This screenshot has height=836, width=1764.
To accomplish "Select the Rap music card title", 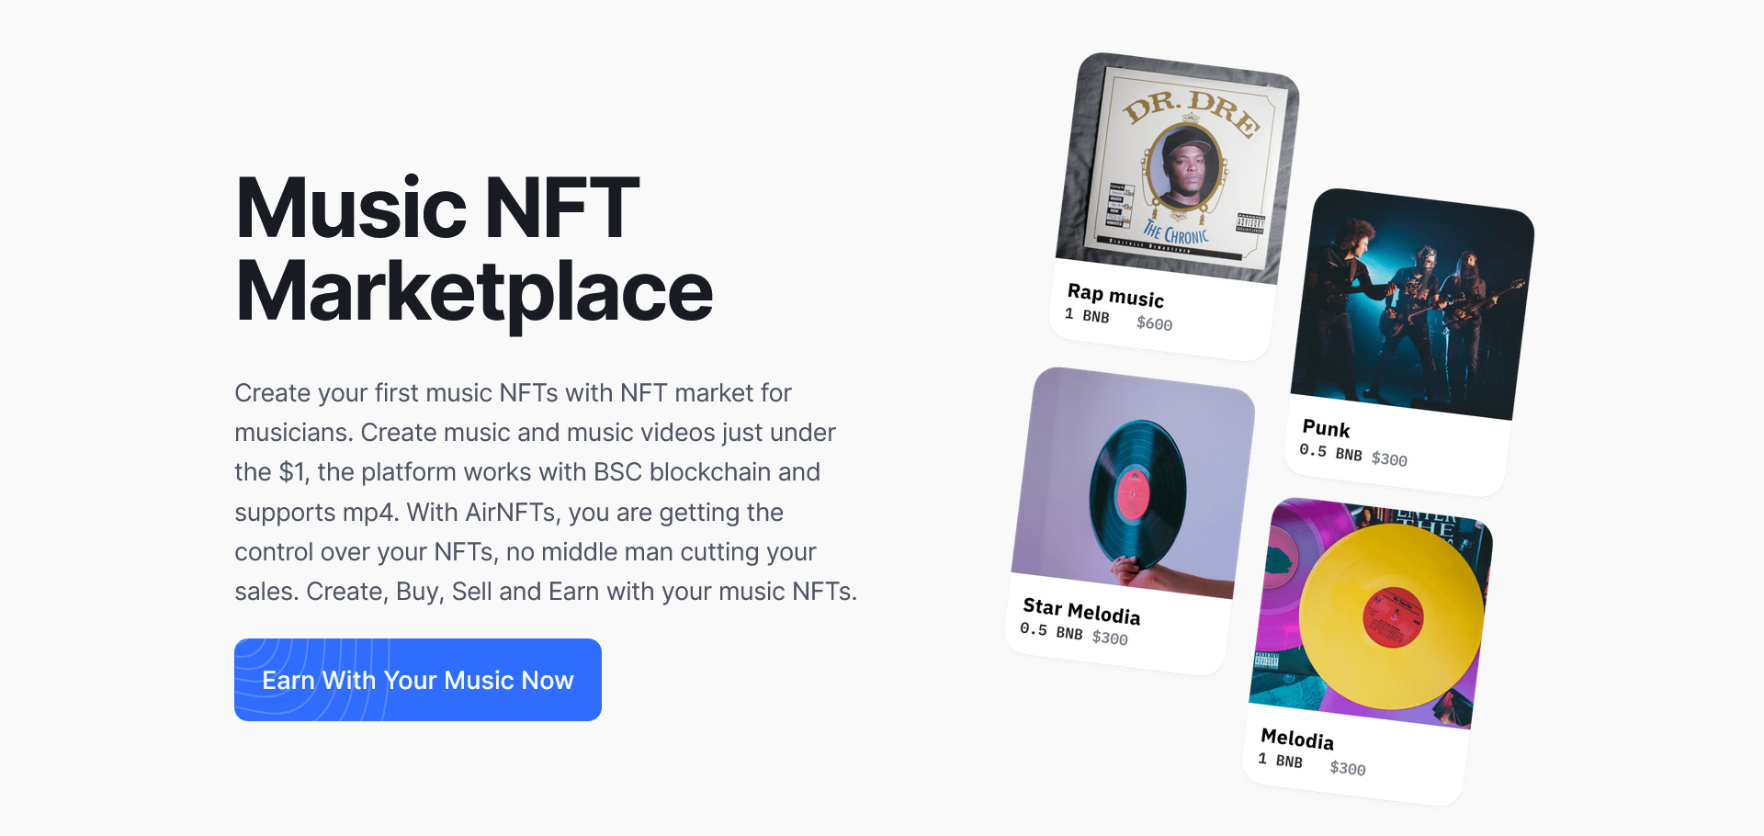I will pyautogui.click(x=1115, y=295).
